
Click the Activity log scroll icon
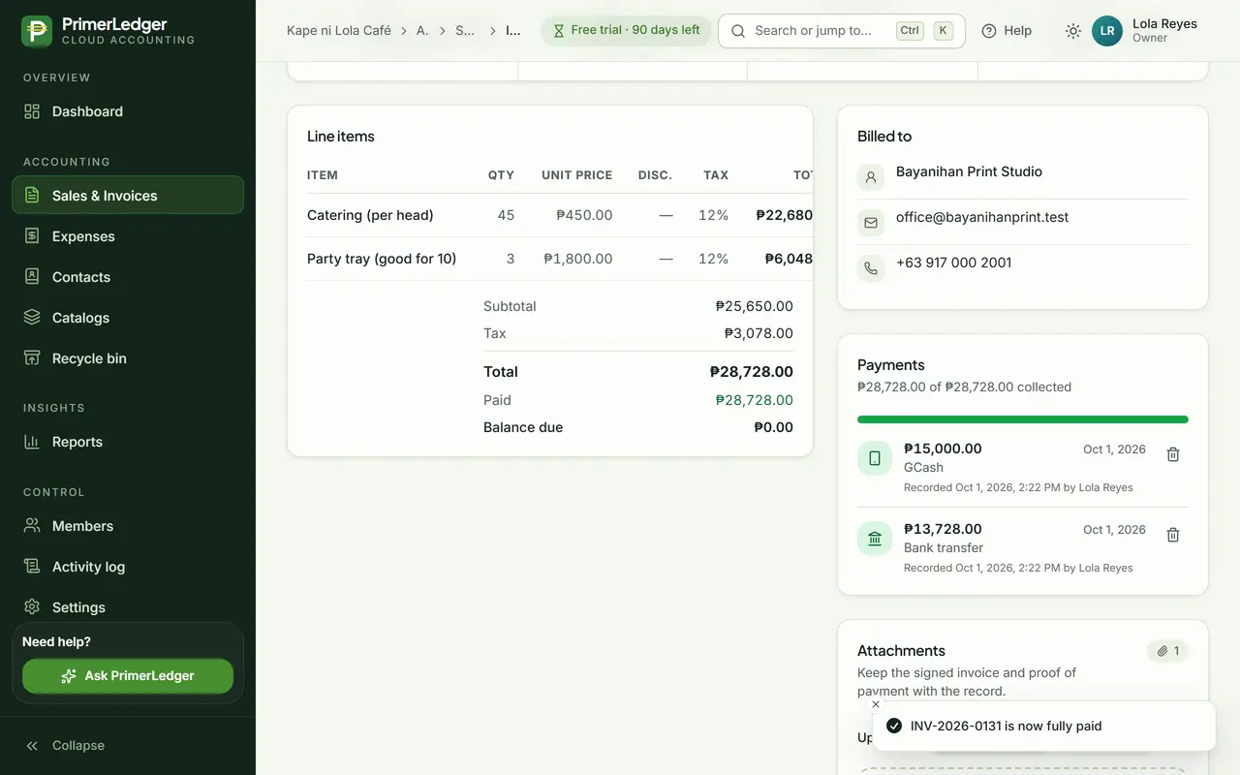click(x=32, y=566)
